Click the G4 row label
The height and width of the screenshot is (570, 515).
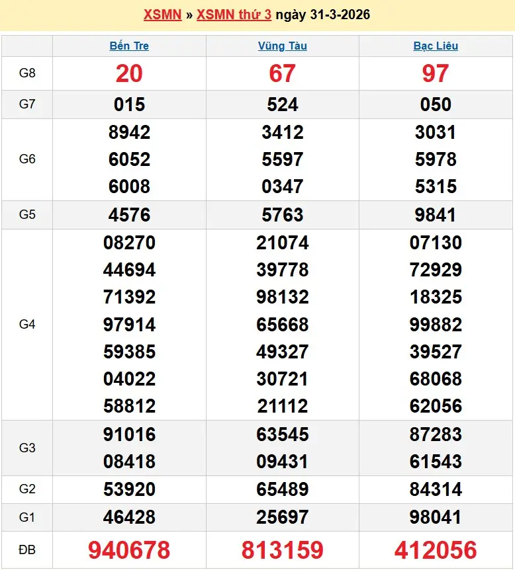click(x=27, y=324)
